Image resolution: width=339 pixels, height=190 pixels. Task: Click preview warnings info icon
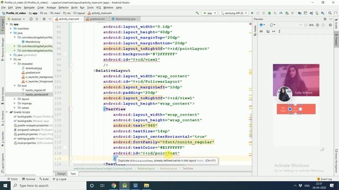(x=330, y=25)
